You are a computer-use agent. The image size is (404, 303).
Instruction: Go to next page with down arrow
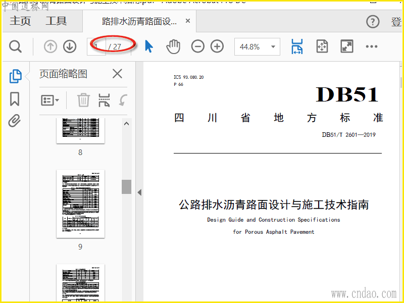coord(70,47)
